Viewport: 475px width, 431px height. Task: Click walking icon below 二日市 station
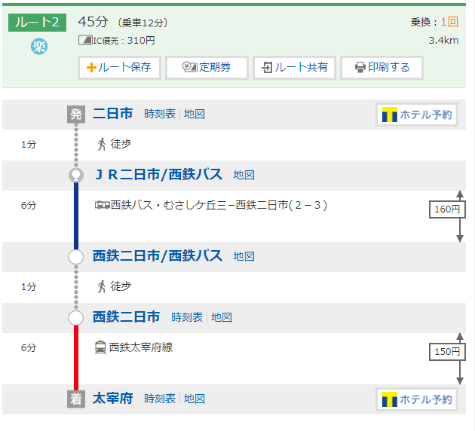coord(102,144)
